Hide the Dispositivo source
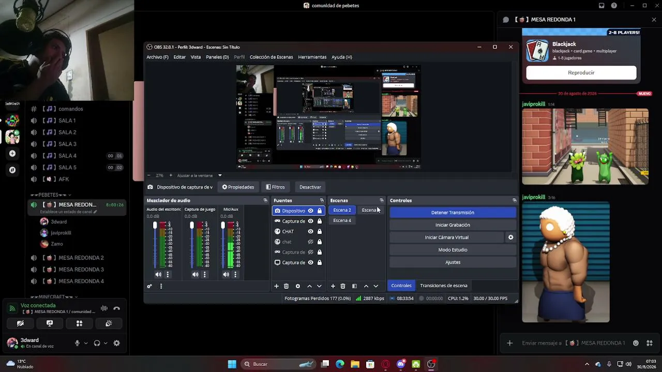 (310, 211)
